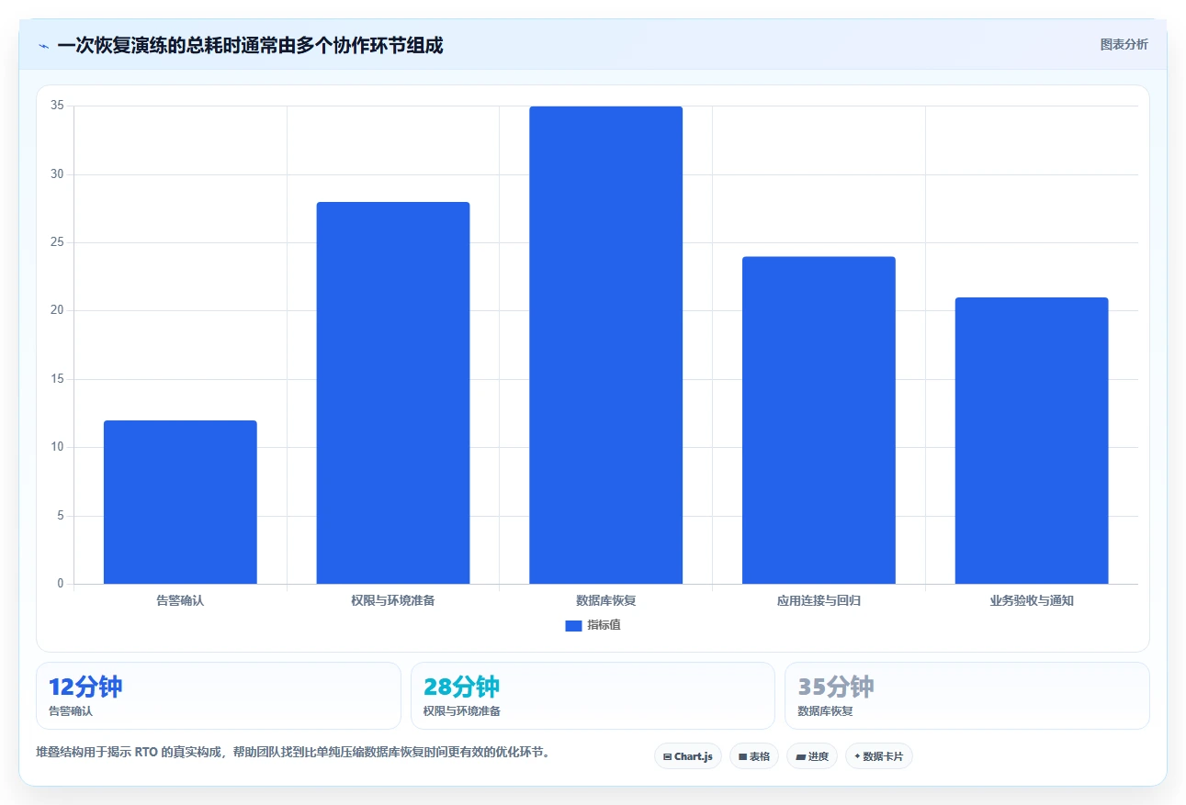
Task: Click the 指标值 legend label
Action: pyautogui.click(x=604, y=625)
